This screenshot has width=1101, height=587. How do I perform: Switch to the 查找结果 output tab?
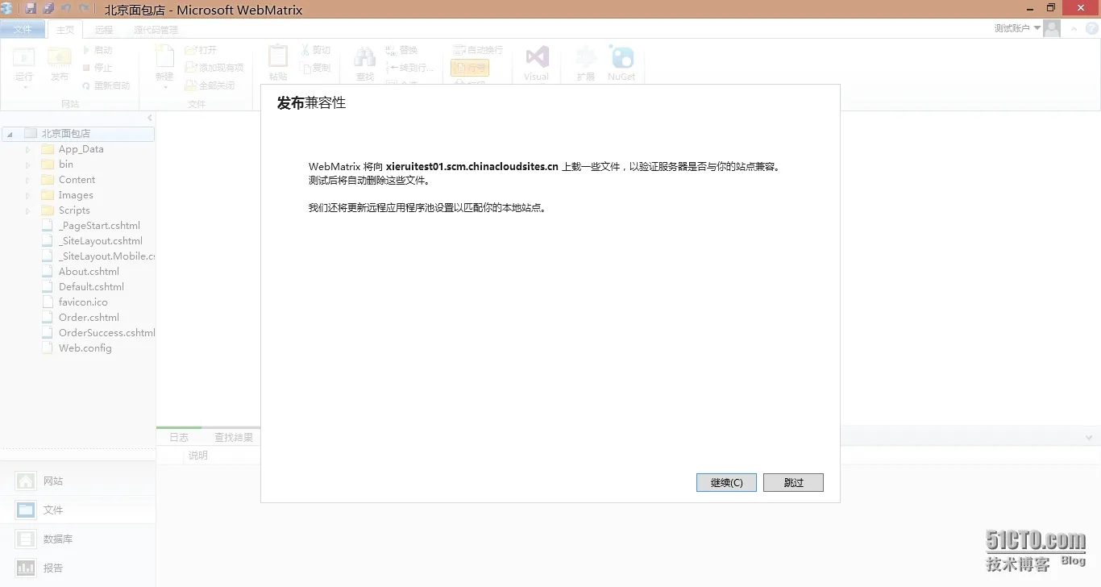pyautogui.click(x=233, y=437)
